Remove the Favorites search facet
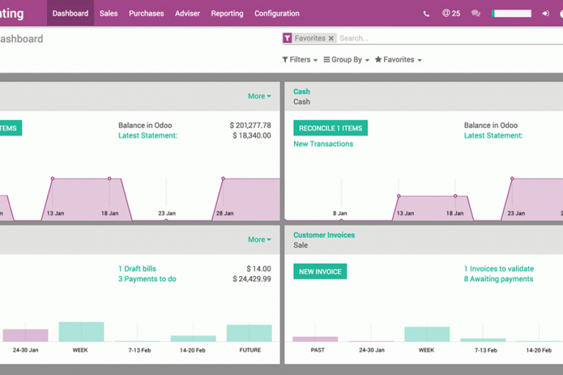Viewport: 563px width, 375px height. click(332, 38)
